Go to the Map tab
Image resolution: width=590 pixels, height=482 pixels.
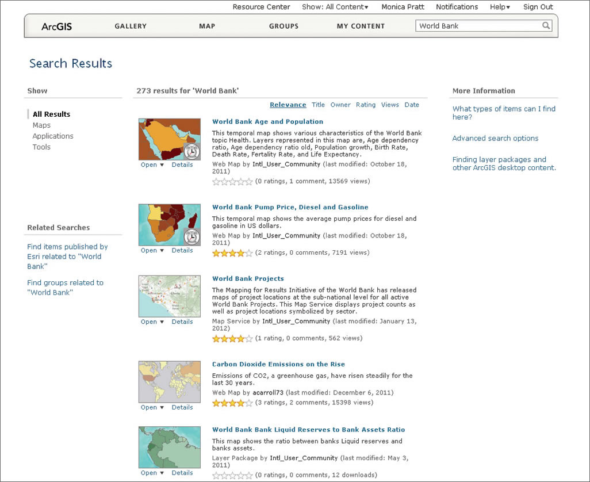pyautogui.click(x=207, y=26)
